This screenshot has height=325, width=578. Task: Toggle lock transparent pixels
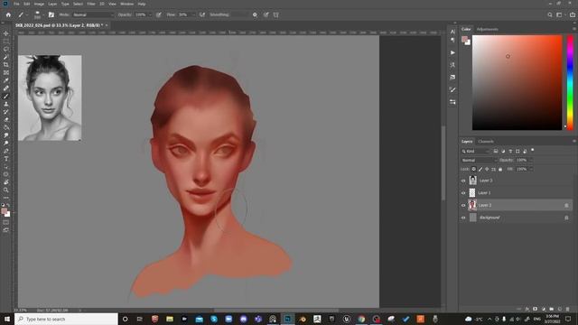[473, 169]
